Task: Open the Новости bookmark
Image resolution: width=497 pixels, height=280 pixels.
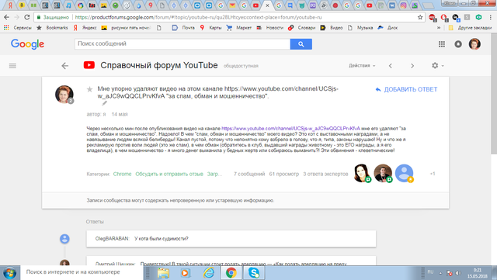Action: [269, 28]
